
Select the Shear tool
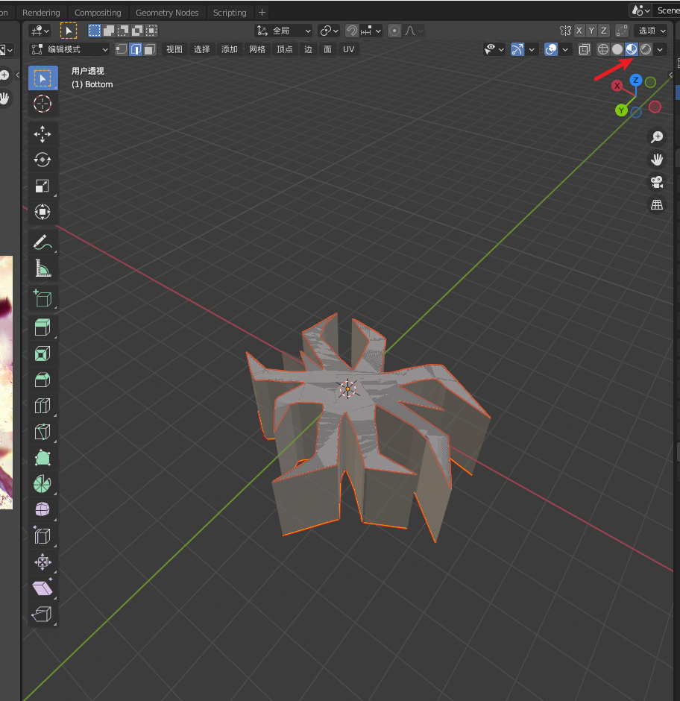point(43,588)
